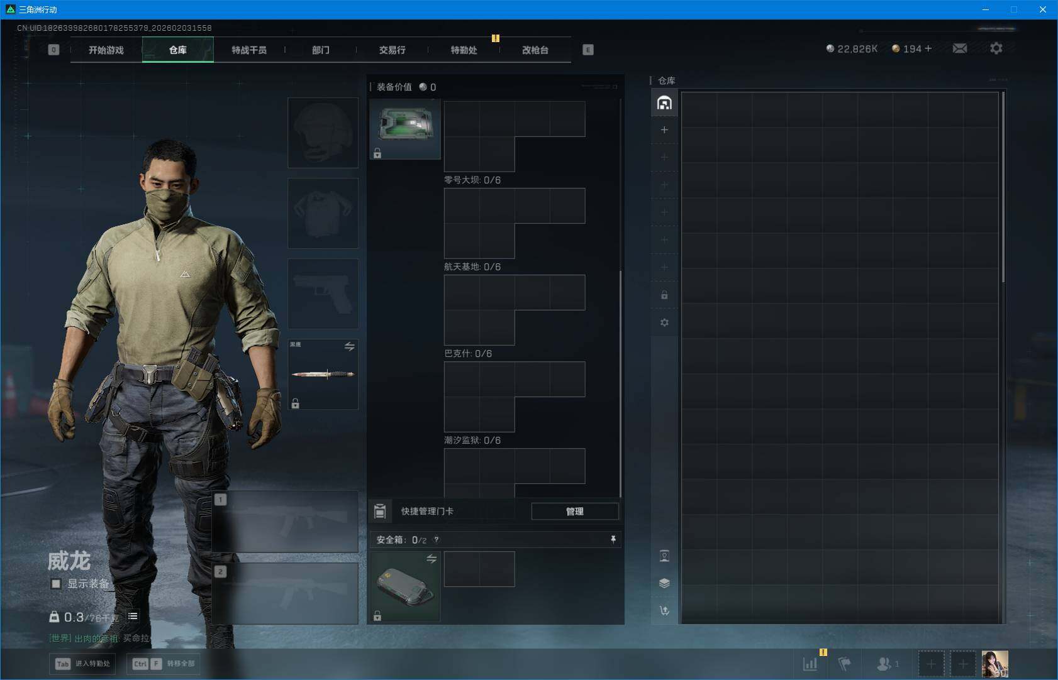Screen dimensions: 1058x680
Task: Click the weight details list icon
Action: click(133, 617)
